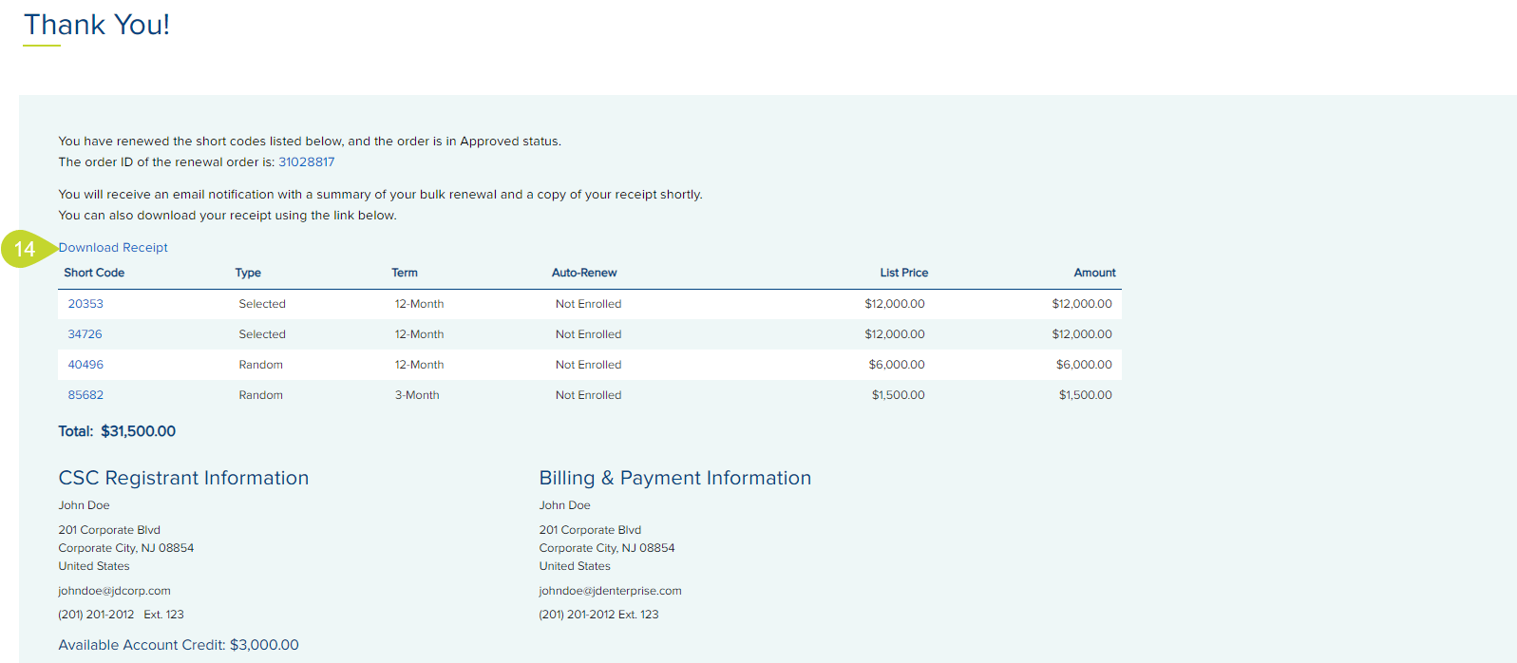Image resolution: width=1517 pixels, height=663 pixels.
Task: Click the Type column header
Action: pos(248,273)
